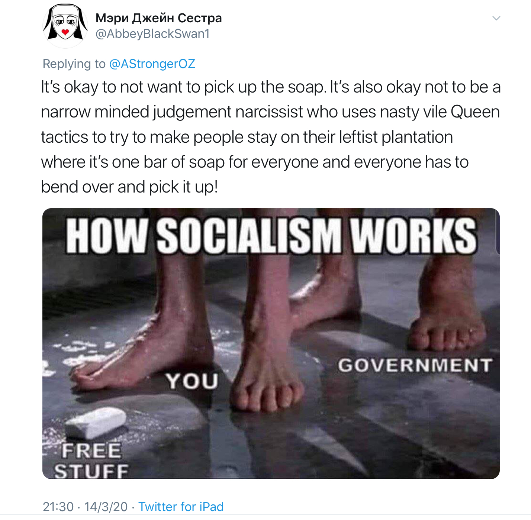Click the display name Мэри Джейн Сестра
Image resolution: width=531 pixels, height=520 pixels.
coord(158,18)
